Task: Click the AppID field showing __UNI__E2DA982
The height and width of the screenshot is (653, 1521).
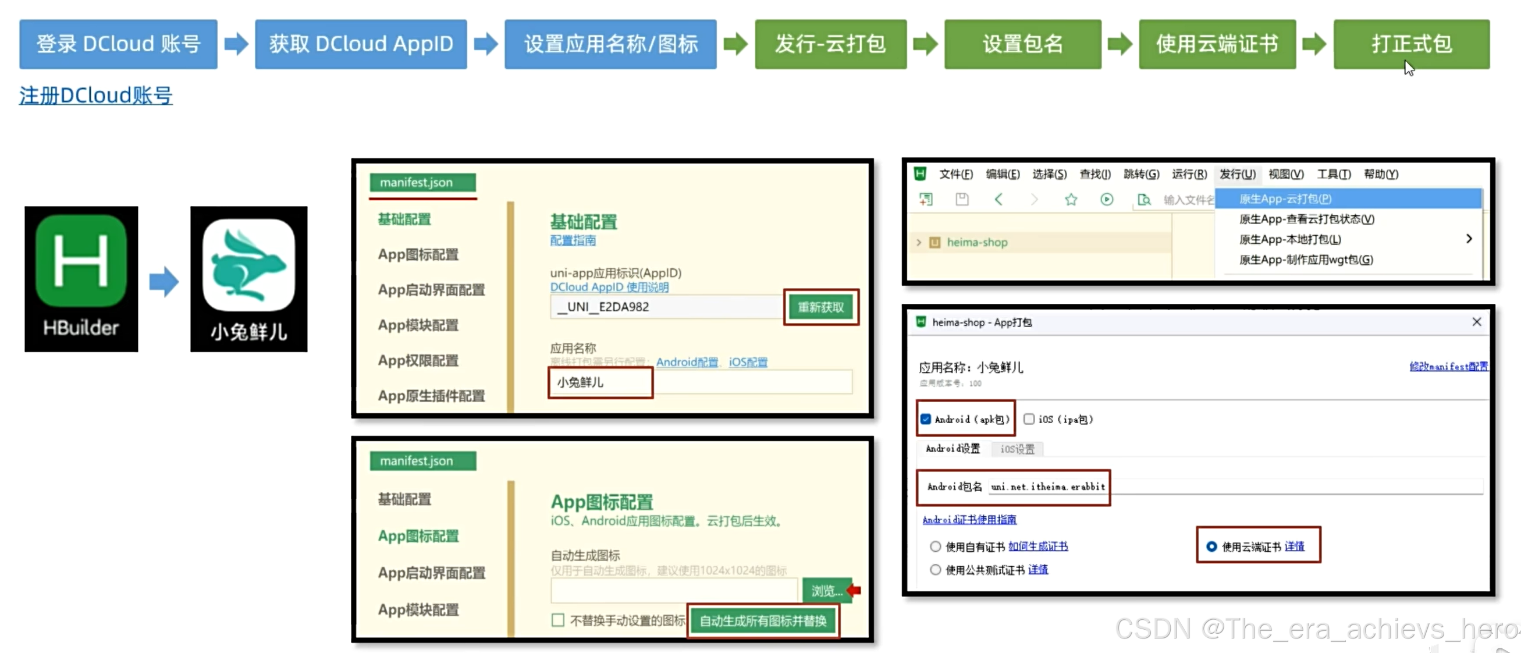Action: (x=667, y=307)
